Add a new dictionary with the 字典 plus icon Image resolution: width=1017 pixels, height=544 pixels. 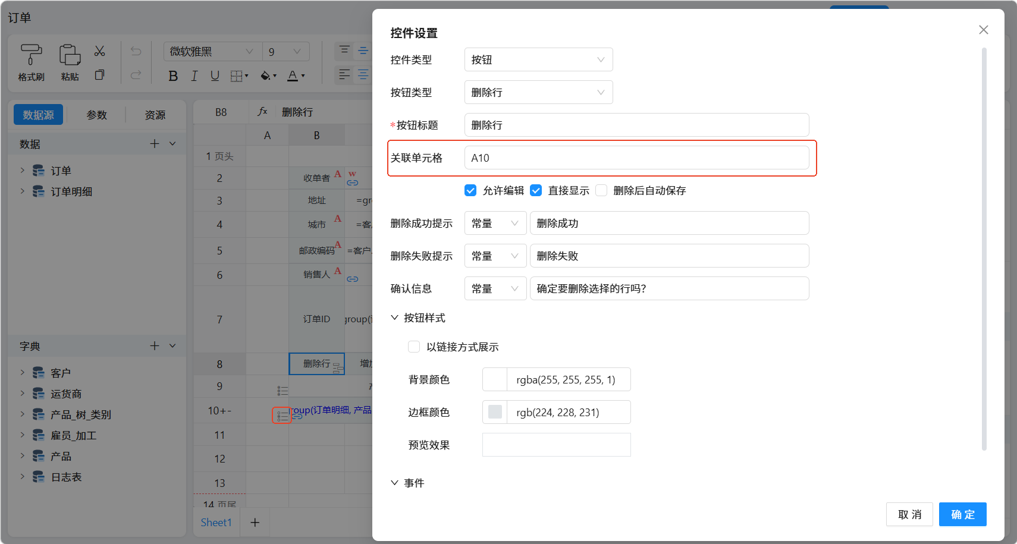click(155, 345)
